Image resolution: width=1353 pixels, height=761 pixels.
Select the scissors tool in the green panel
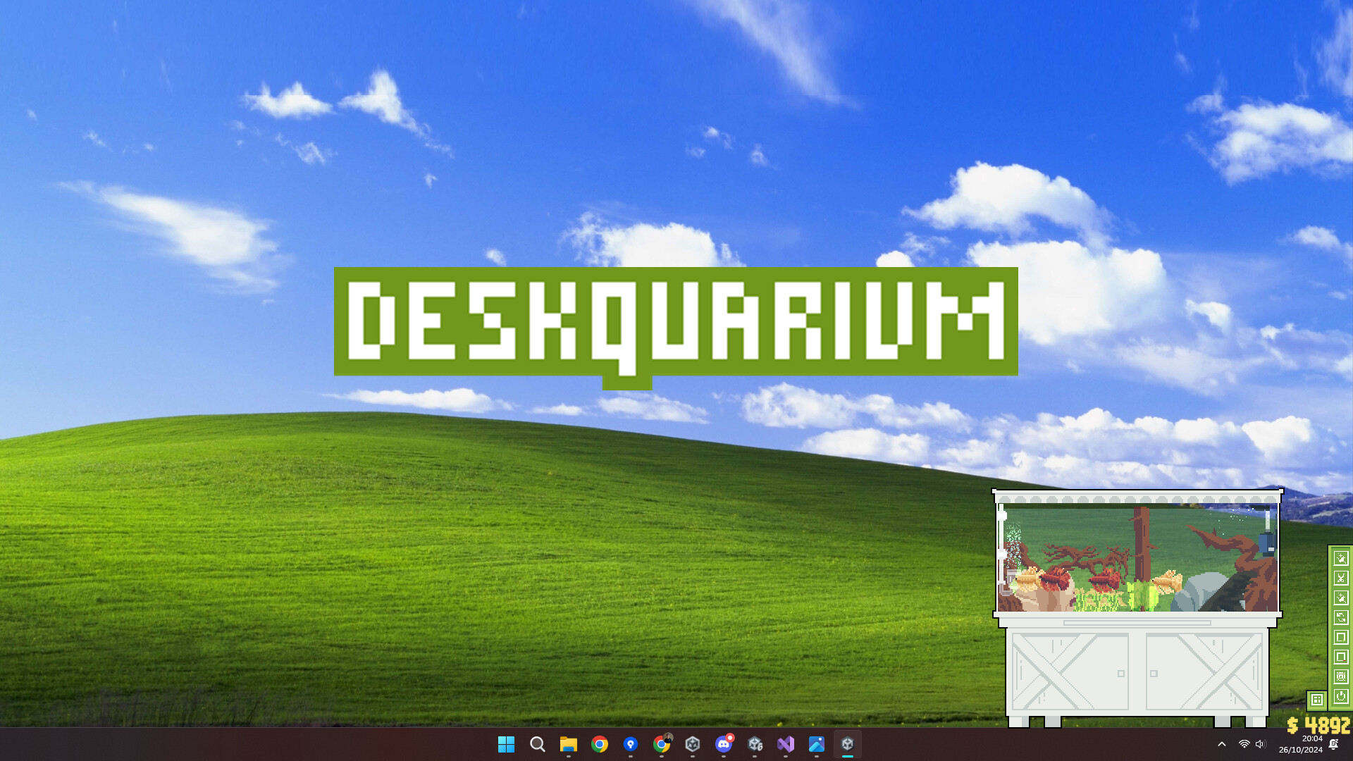tap(1341, 578)
